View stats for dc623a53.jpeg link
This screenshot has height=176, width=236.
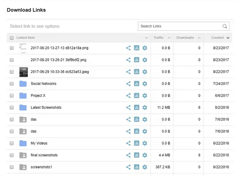click(x=137, y=72)
